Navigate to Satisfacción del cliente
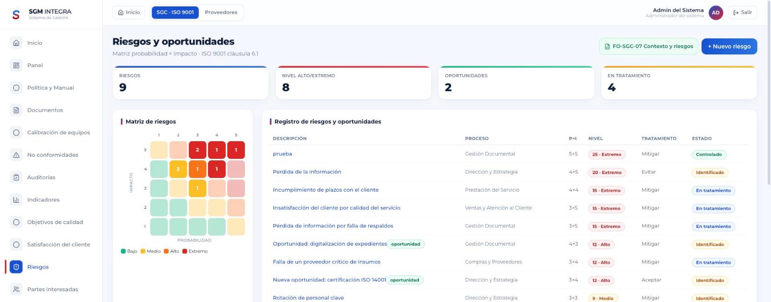The height and width of the screenshot is (302, 771). [x=51, y=244]
